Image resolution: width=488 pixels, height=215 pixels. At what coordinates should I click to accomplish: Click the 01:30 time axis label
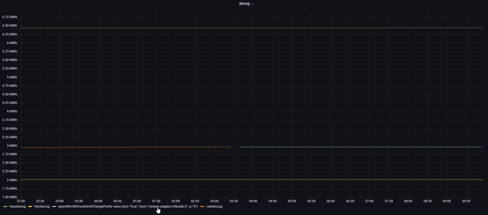click(156, 201)
